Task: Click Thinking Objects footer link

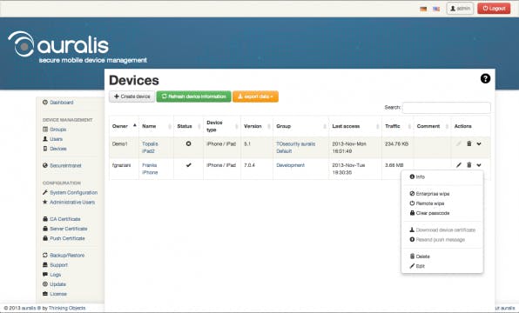Action: (x=67, y=308)
